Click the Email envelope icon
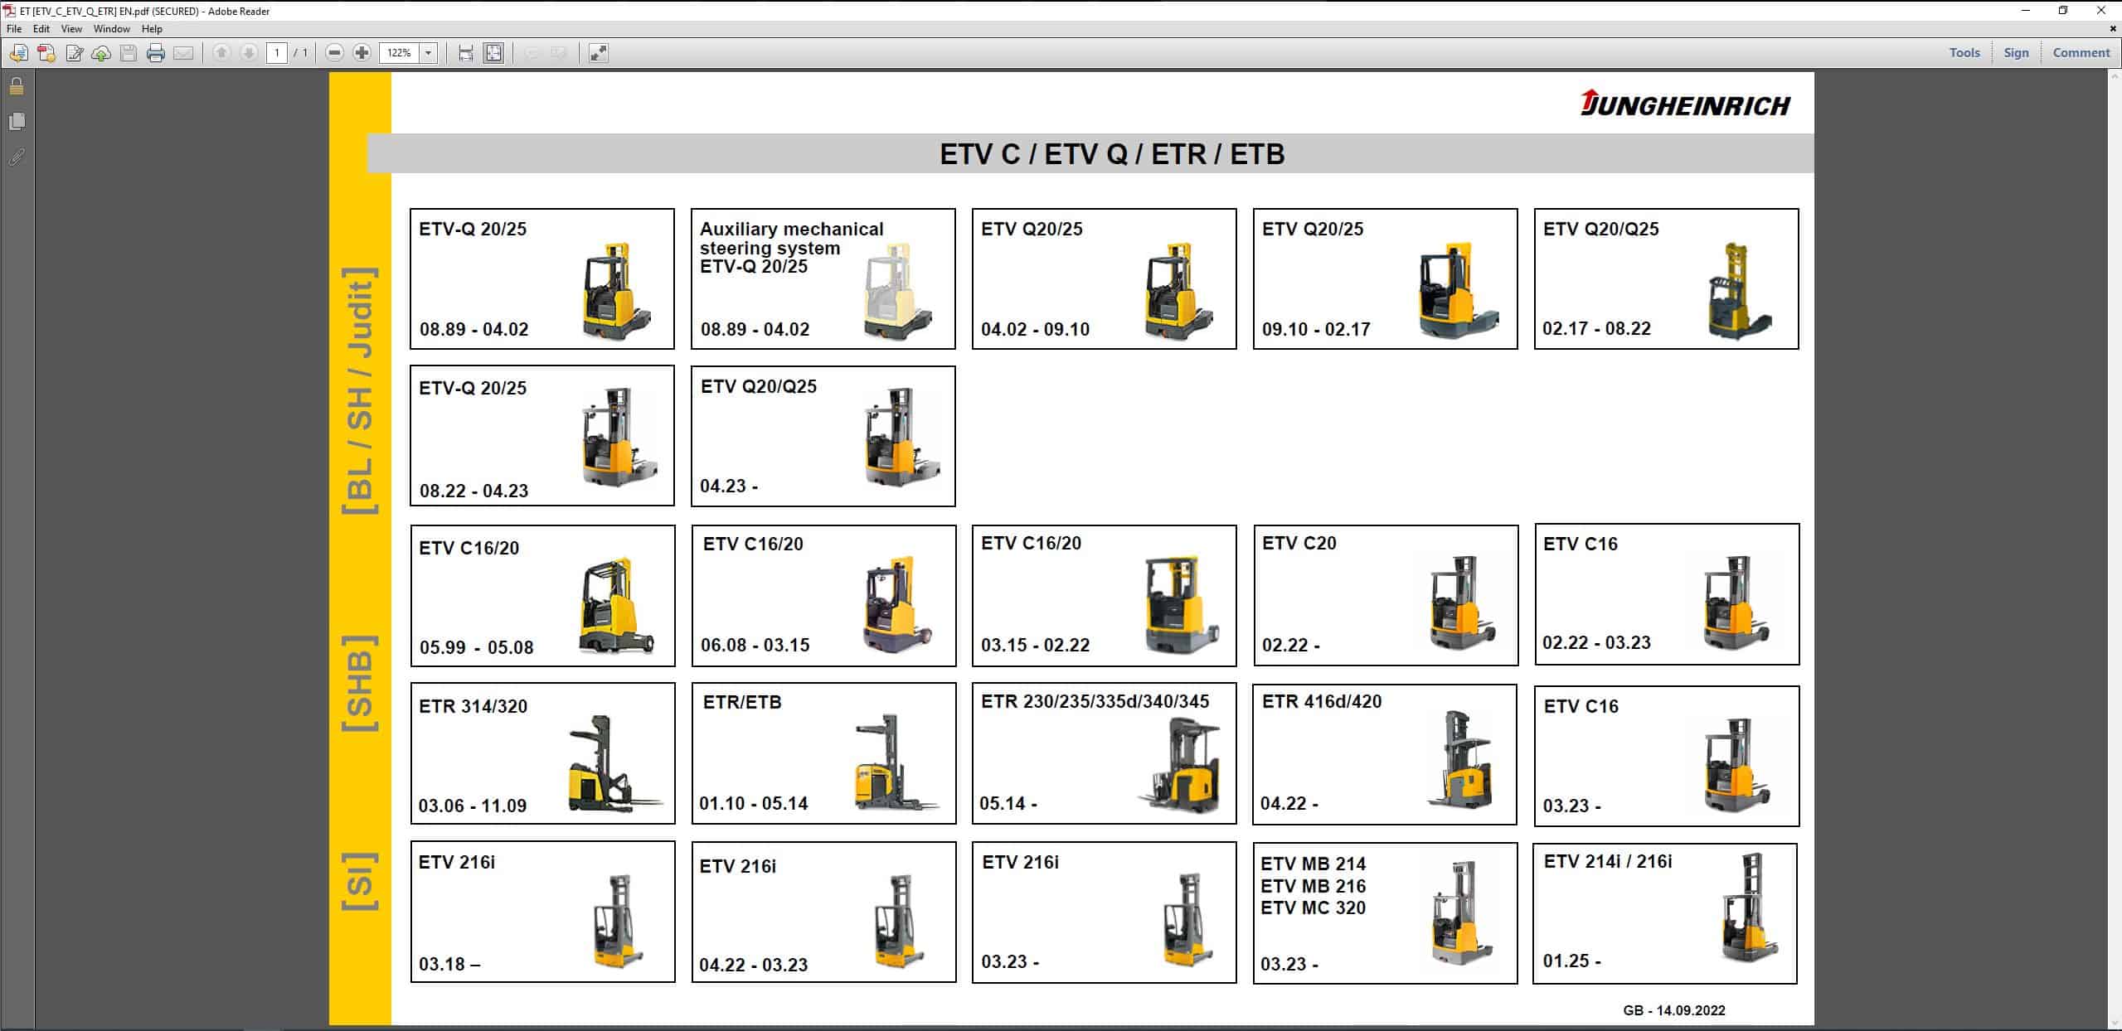 pyautogui.click(x=183, y=53)
